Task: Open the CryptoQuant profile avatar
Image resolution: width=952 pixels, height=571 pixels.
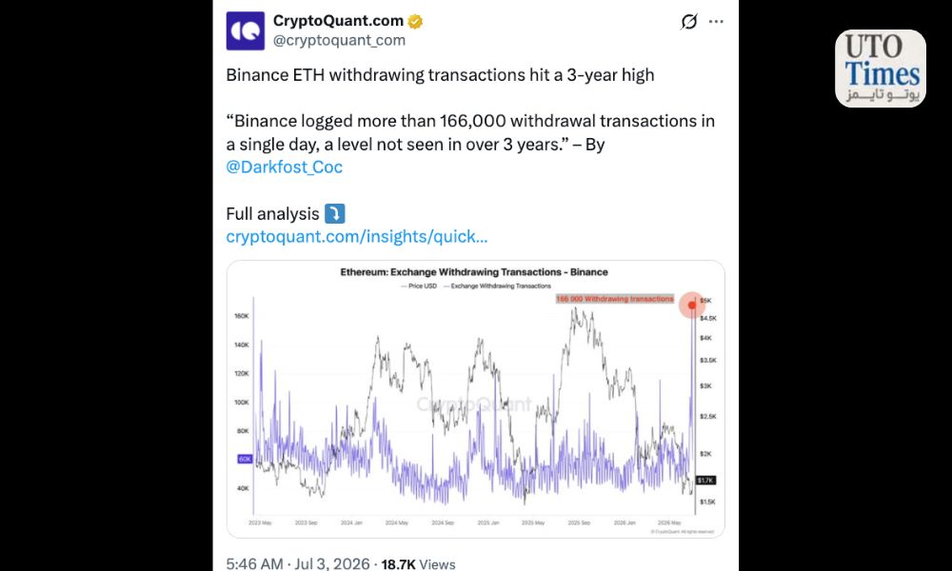Action: tap(246, 30)
